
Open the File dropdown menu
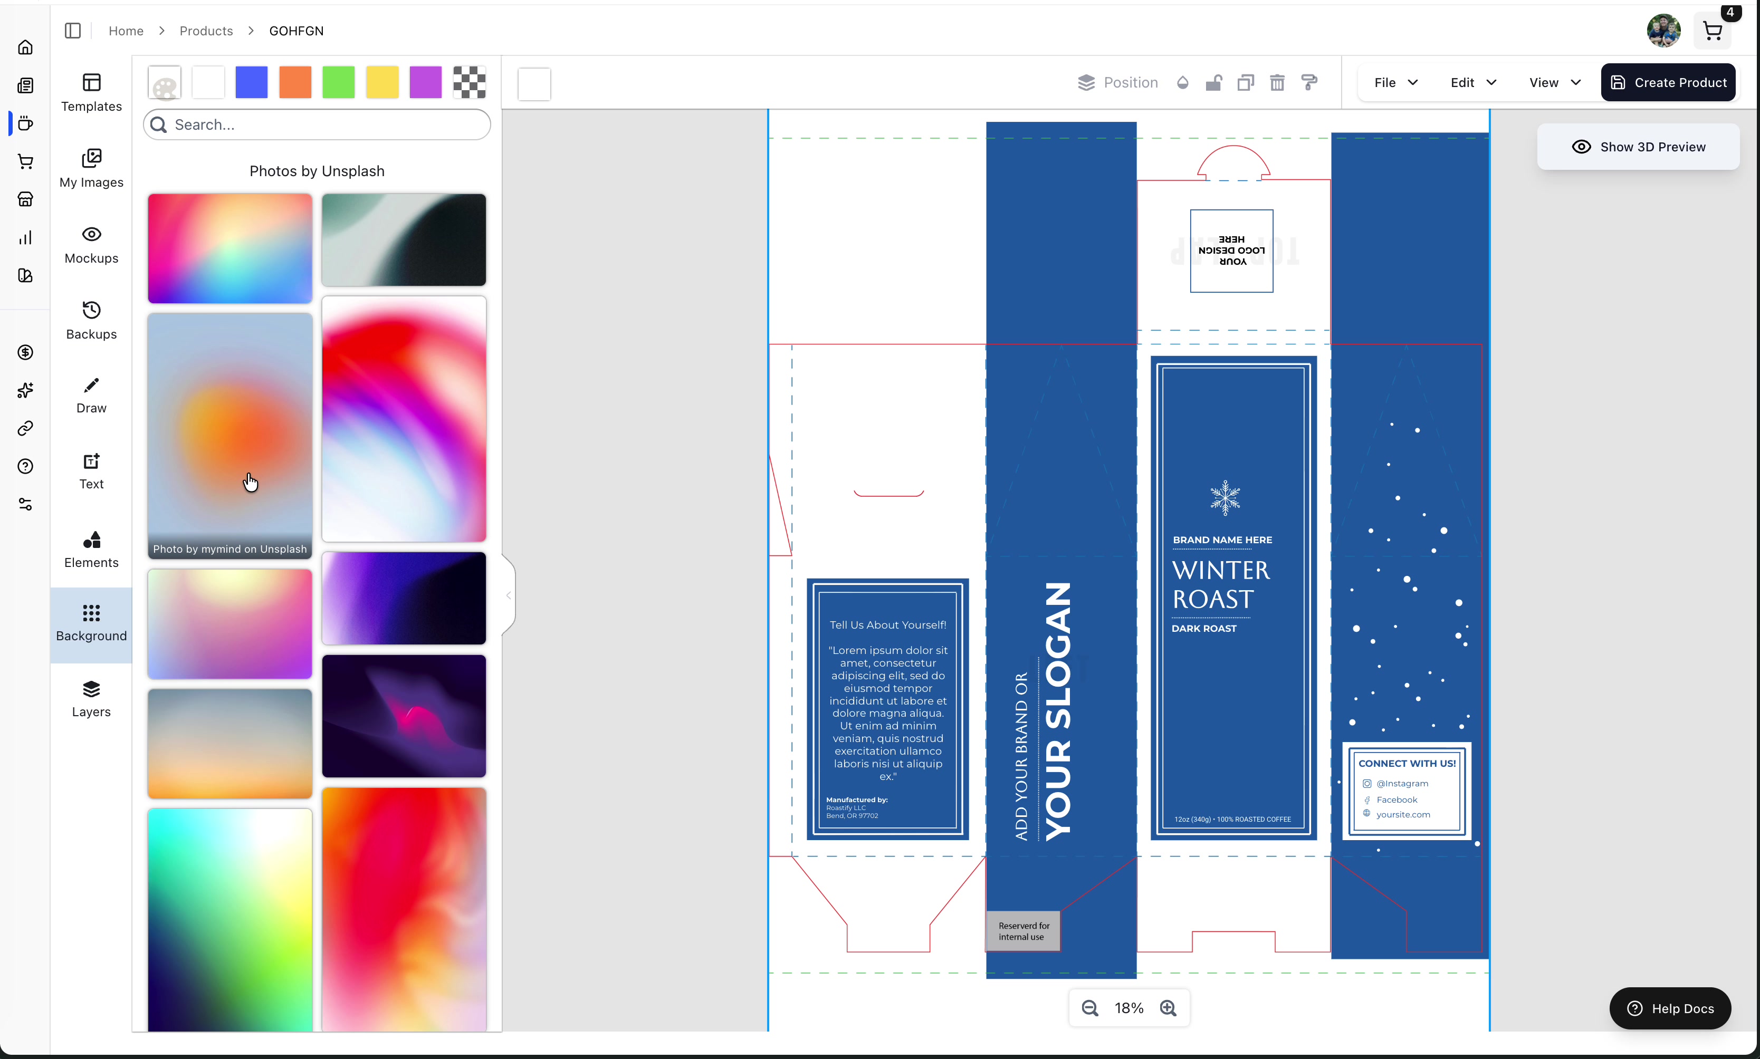(x=1395, y=83)
